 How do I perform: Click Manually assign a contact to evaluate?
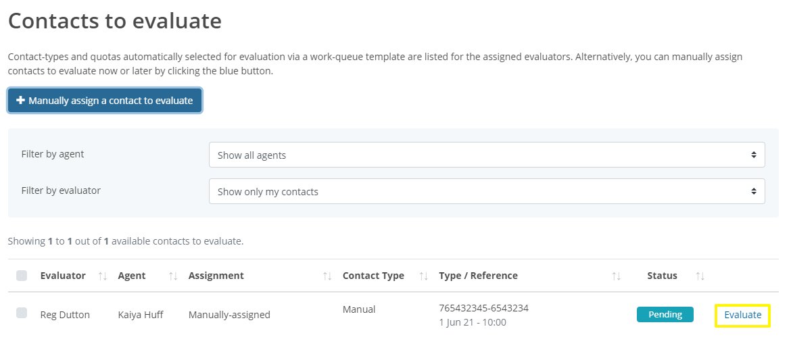pyautogui.click(x=105, y=101)
